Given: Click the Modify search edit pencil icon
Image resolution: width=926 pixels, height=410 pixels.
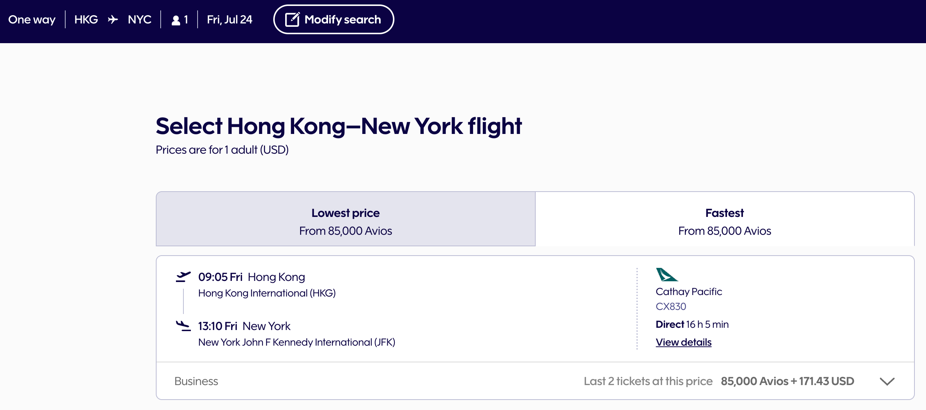Looking at the screenshot, I should tap(292, 19).
